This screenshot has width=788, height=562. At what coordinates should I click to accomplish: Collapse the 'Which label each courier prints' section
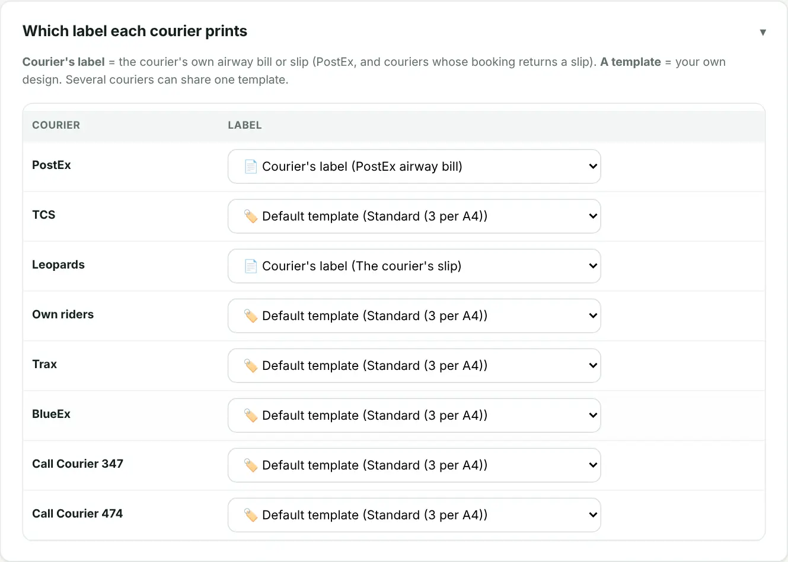tap(763, 32)
